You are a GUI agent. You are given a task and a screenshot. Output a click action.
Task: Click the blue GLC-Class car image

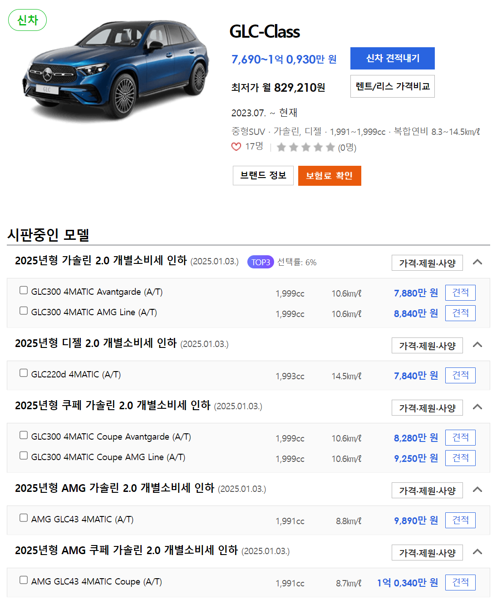(x=116, y=70)
